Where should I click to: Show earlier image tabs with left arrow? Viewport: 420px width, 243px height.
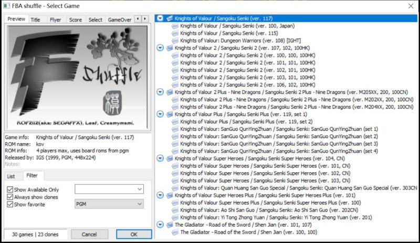coord(138,19)
